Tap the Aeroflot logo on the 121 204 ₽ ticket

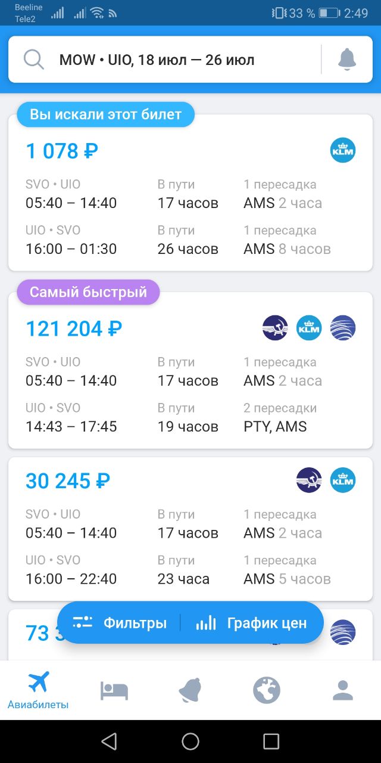coord(275,328)
